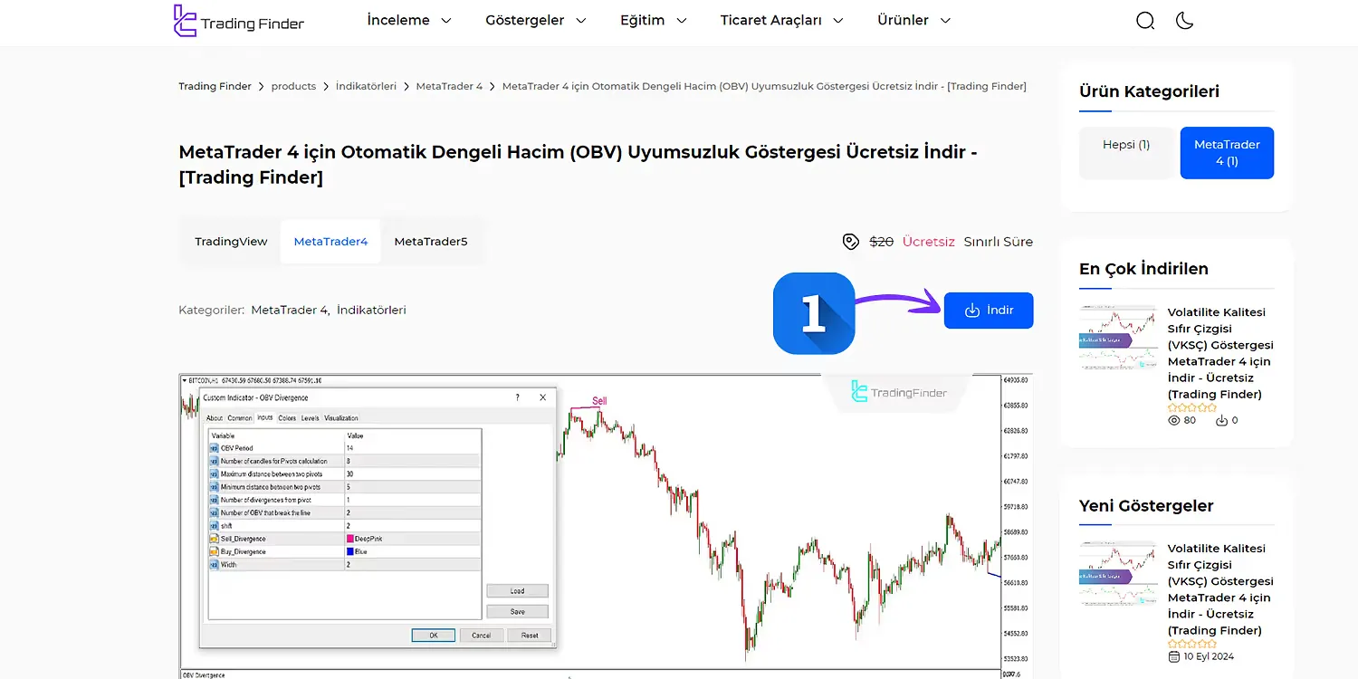The height and width of the screenshot is (679, 1358).
Task: Click the first star in the product rating
Action: click(1172, 407)
